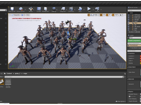Click the Launch toolbar icon

(x=97, y=10)
